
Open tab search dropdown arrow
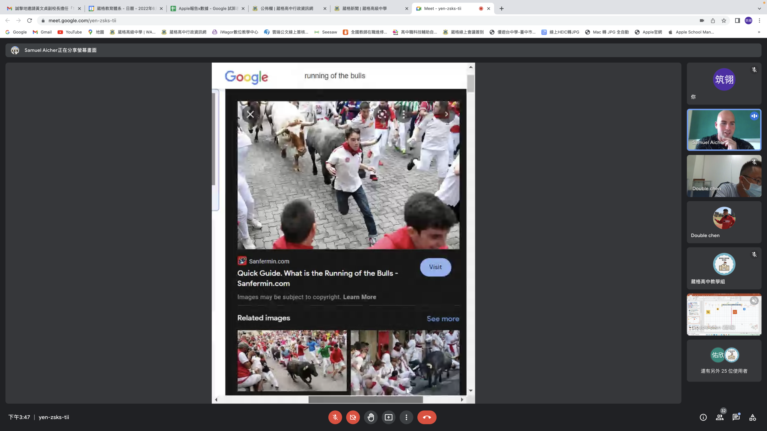point(759,8)
